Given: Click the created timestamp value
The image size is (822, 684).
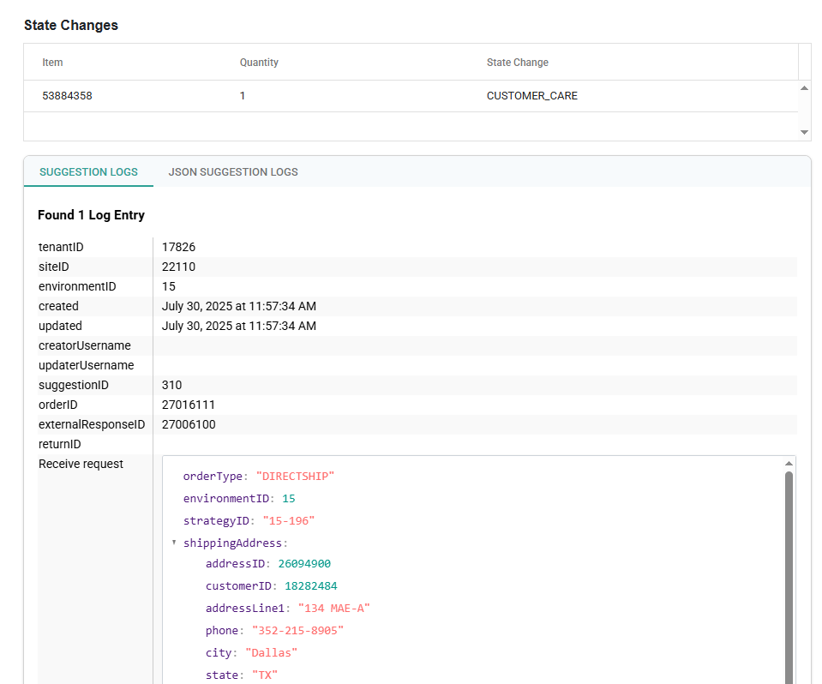Looking at the screenshot, I should pos(238,306).
